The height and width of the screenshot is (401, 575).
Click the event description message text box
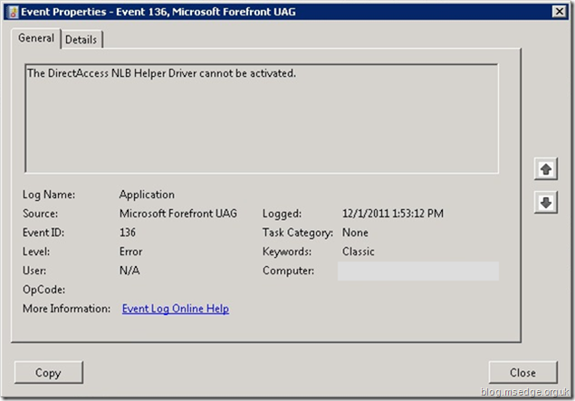coord(262,119)
